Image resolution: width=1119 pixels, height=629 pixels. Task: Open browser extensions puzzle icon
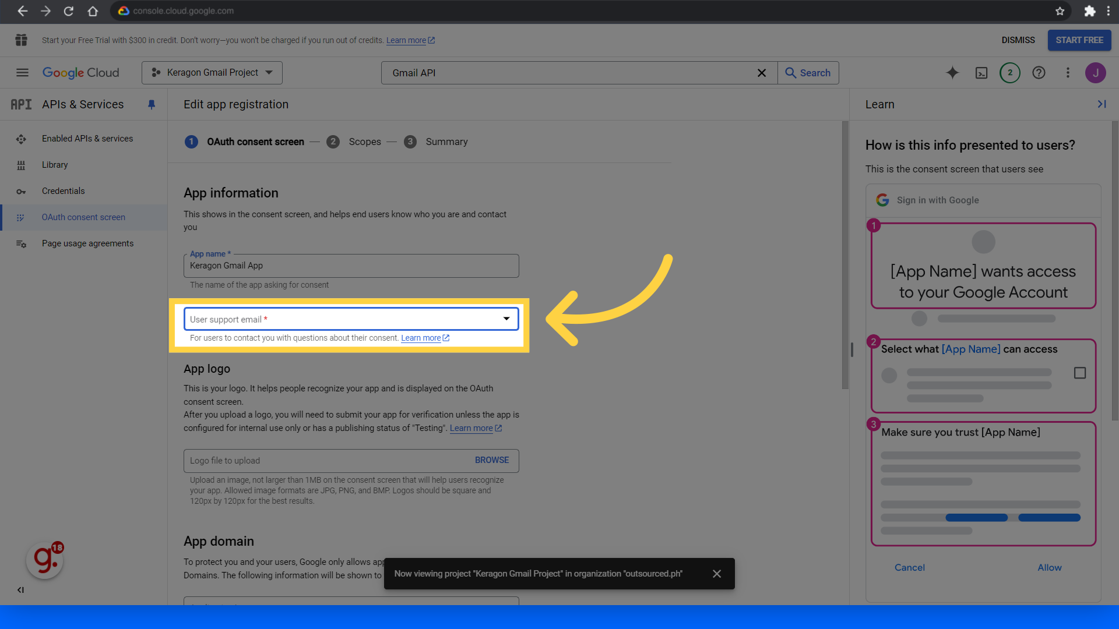(1089, 11)
